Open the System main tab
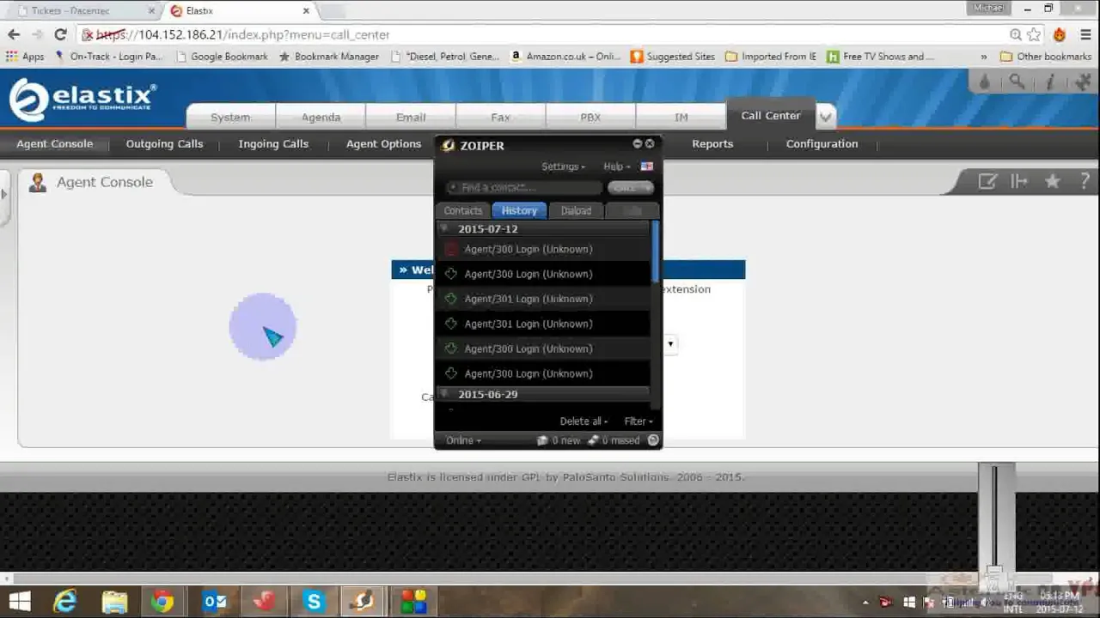 pos(231,117)
